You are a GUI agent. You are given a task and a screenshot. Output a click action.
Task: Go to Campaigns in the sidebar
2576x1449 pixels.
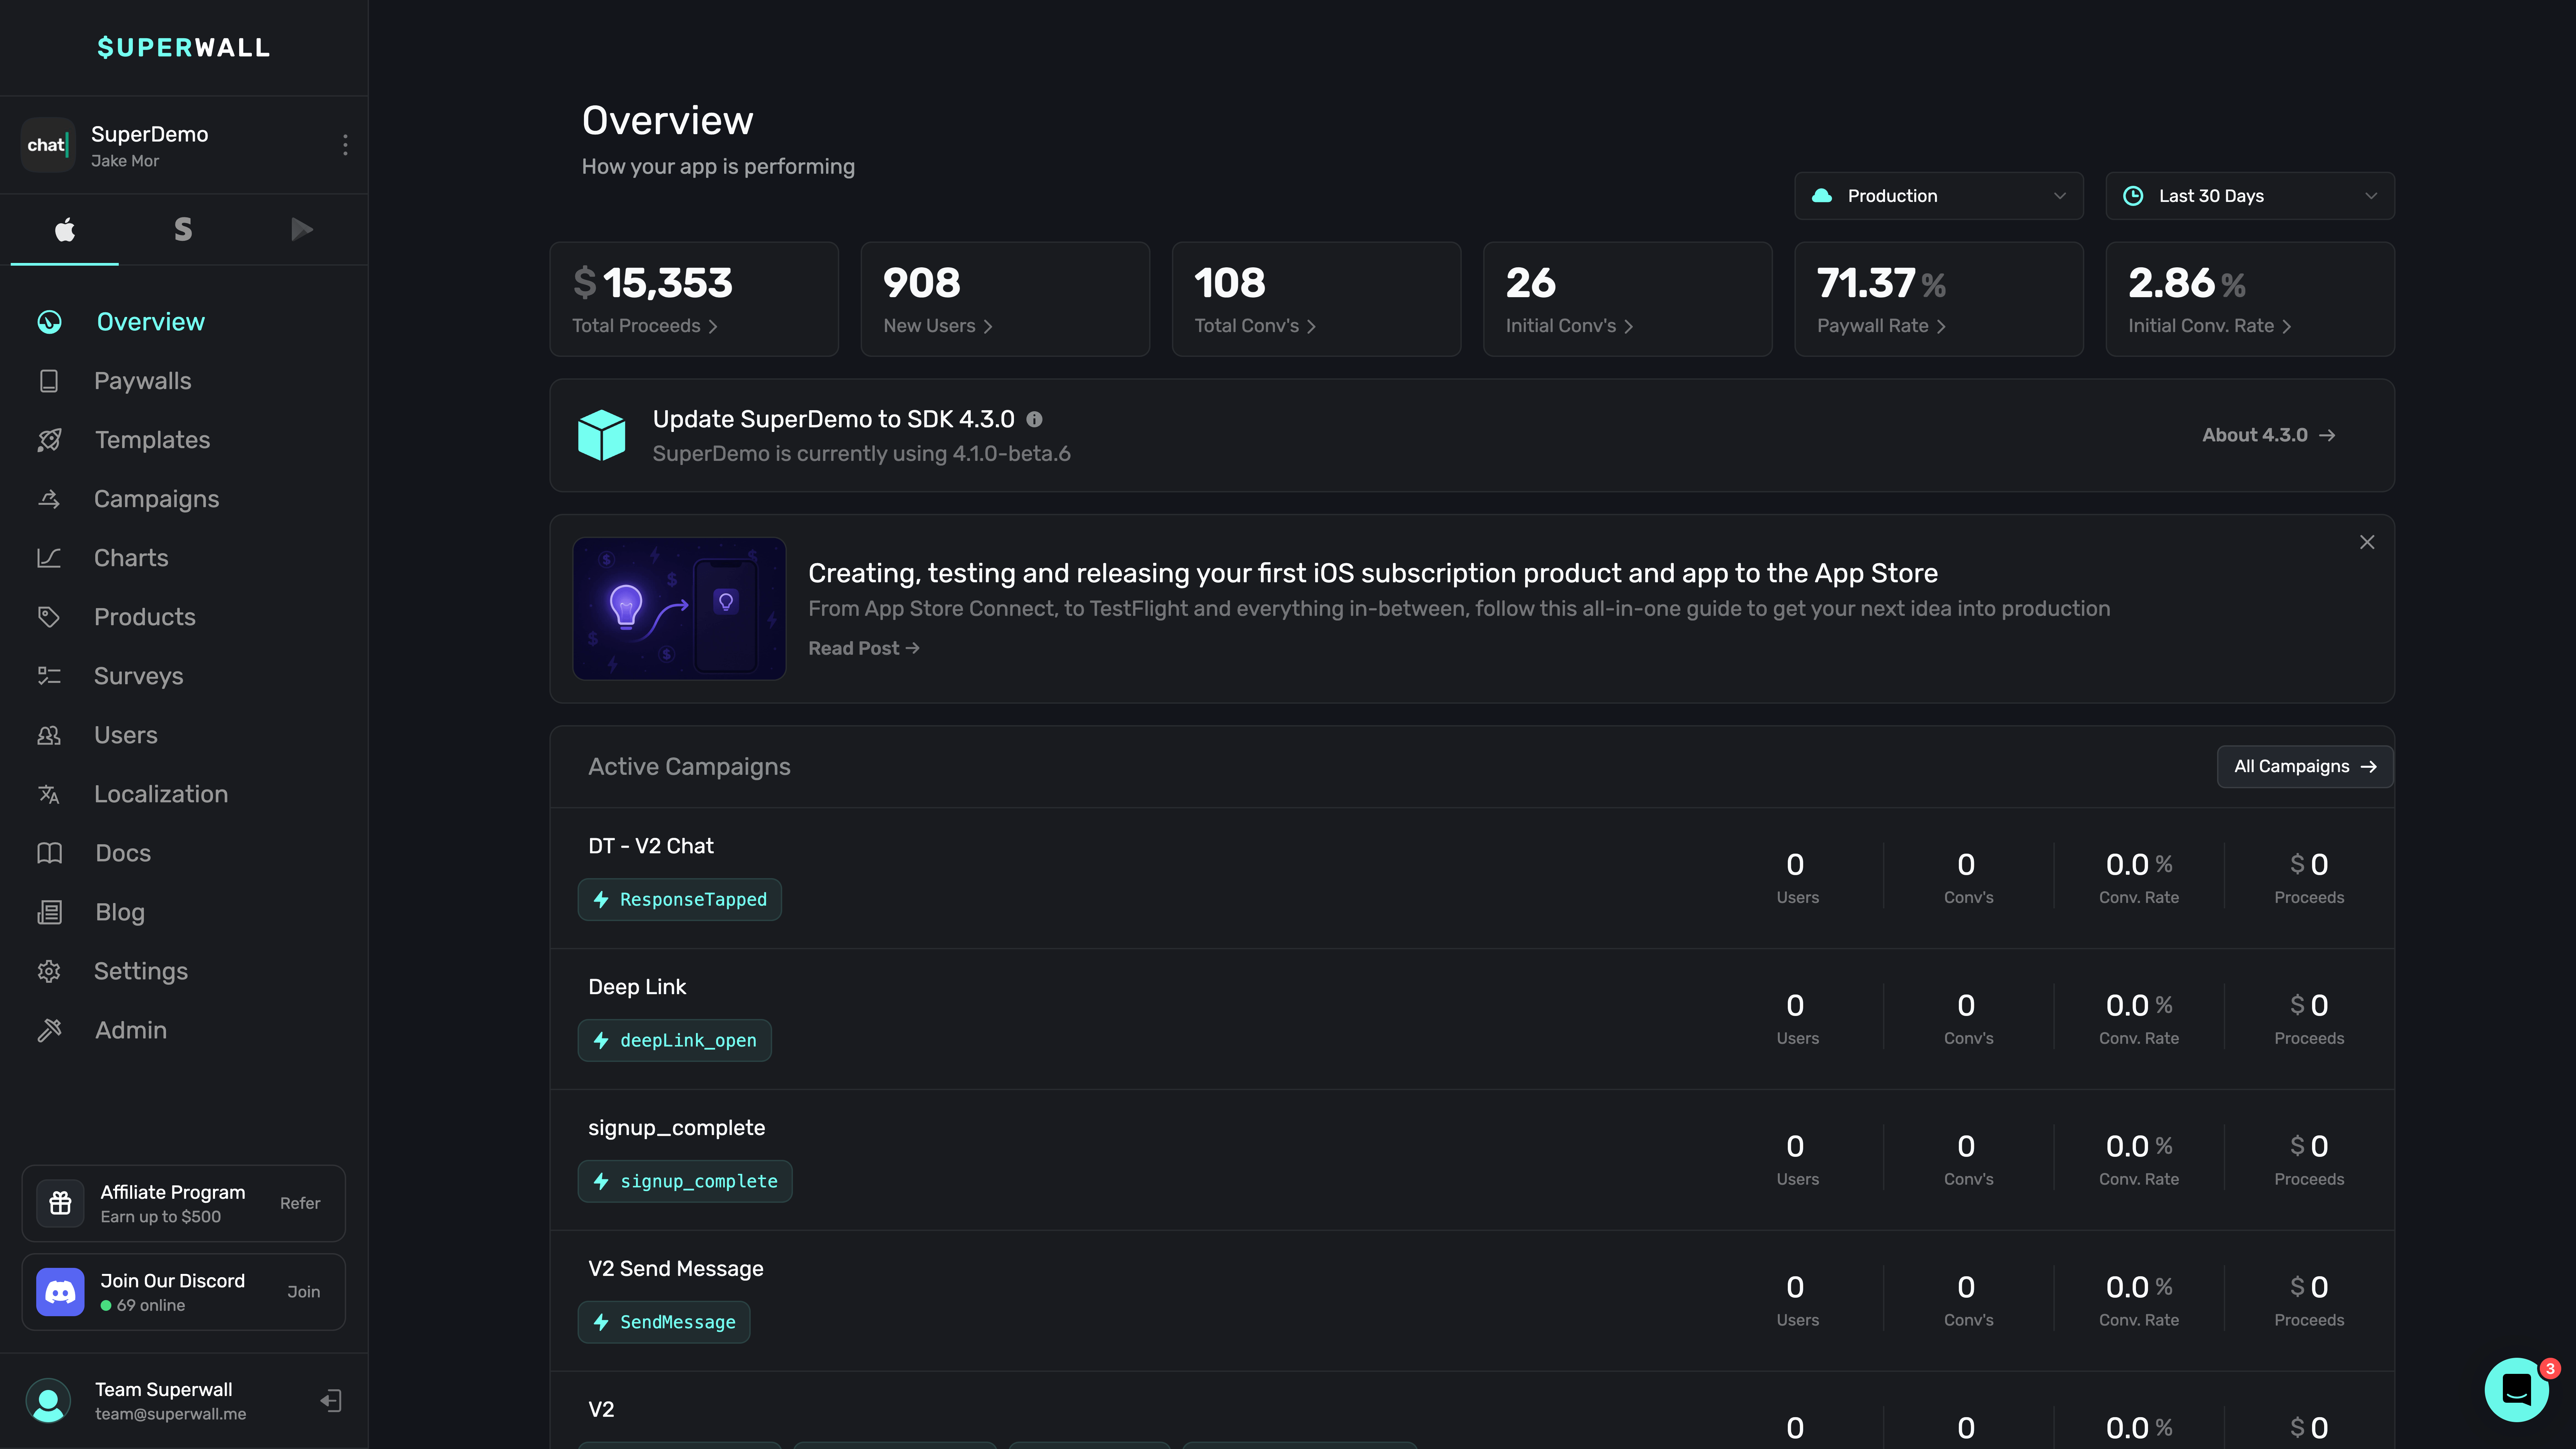click(156, 499)
